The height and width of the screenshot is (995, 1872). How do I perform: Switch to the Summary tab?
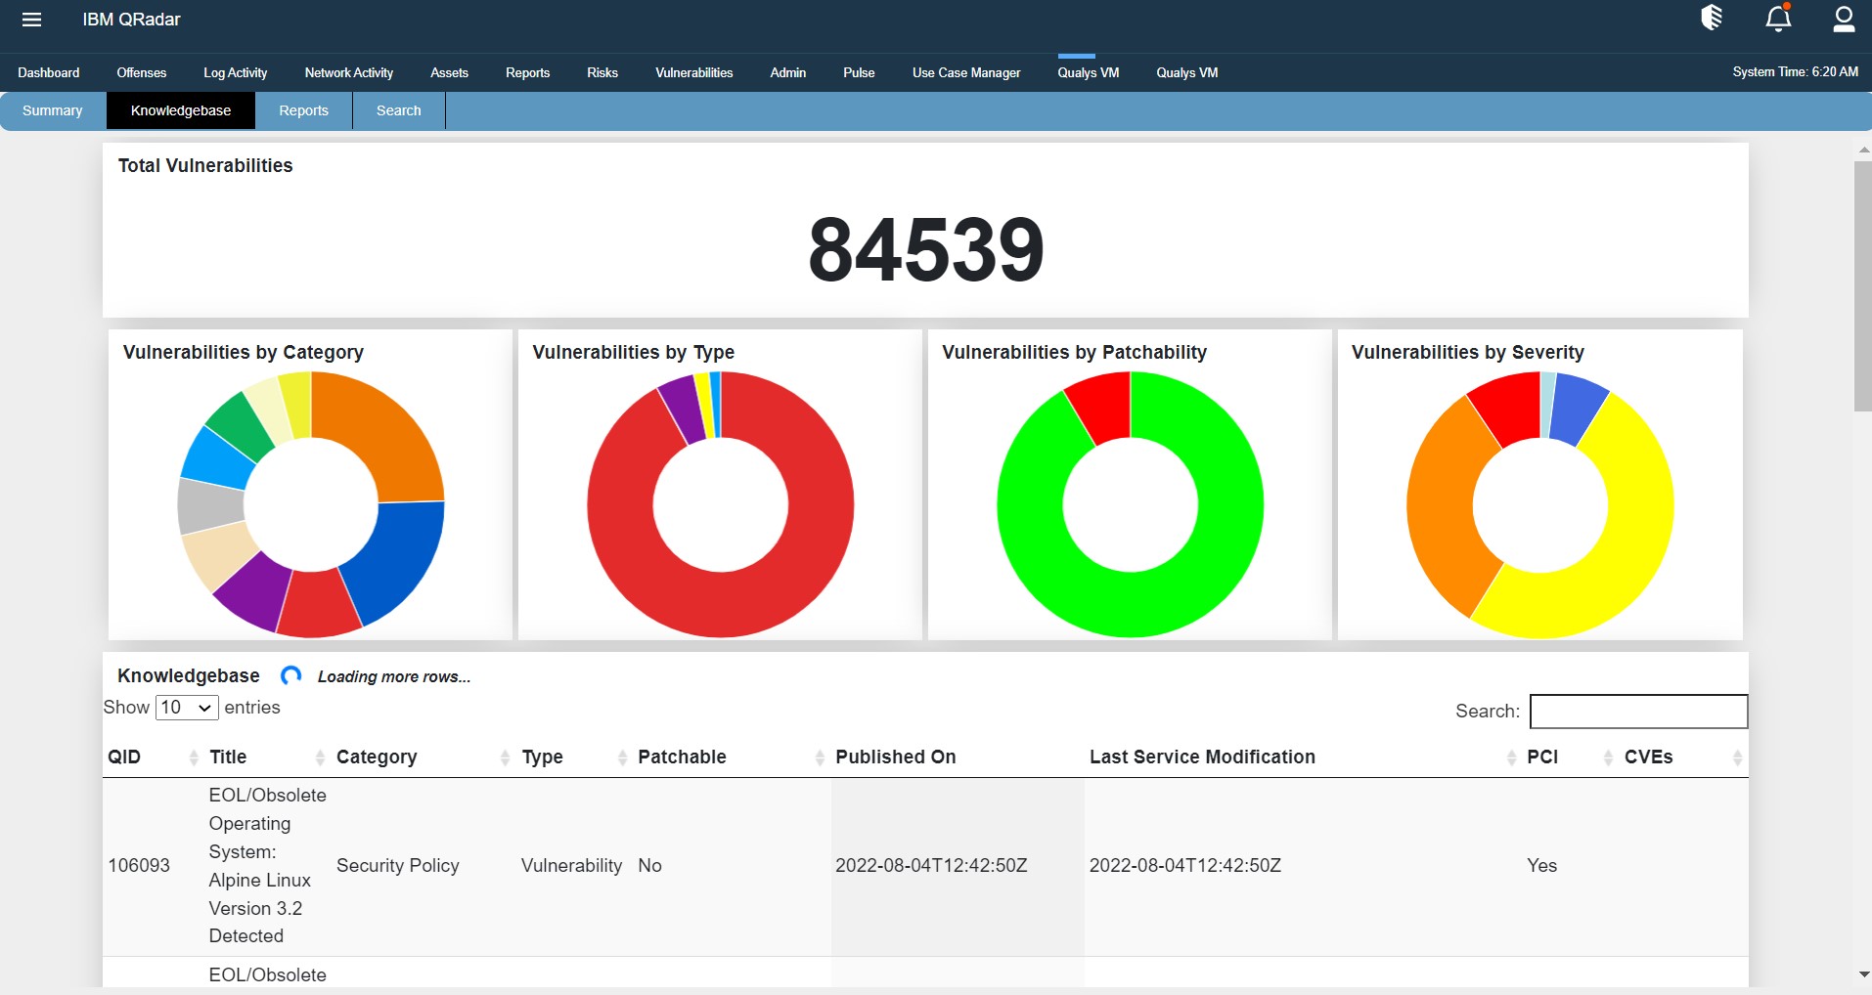51,110
